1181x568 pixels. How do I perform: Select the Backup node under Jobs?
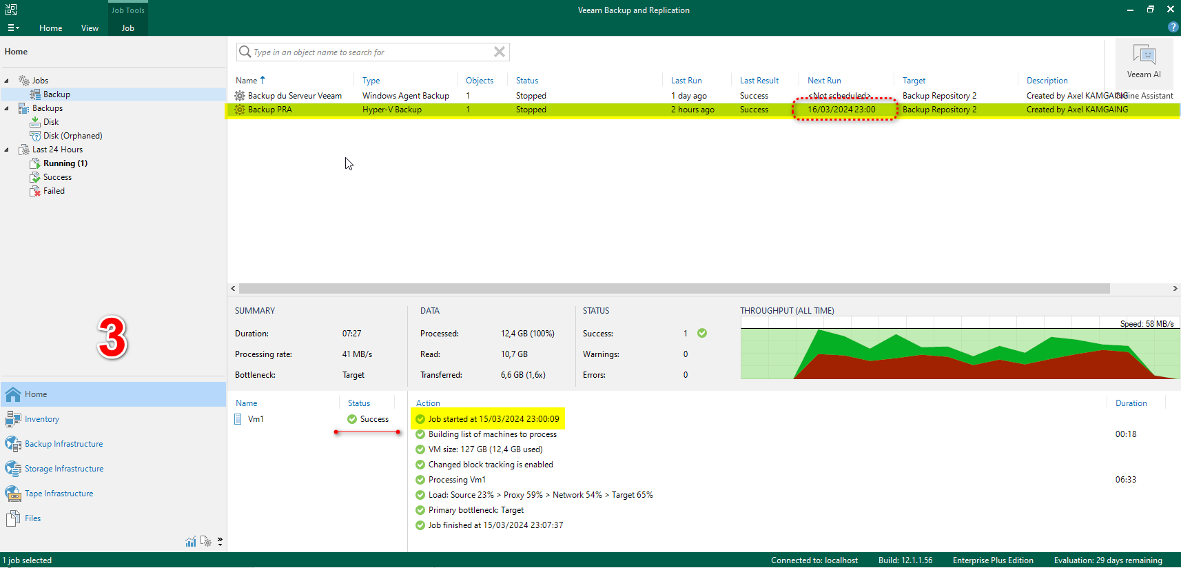point(57,94)
